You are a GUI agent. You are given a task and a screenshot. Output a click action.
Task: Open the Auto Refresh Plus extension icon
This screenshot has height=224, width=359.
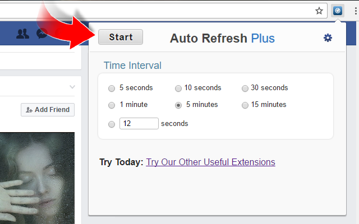338,11
